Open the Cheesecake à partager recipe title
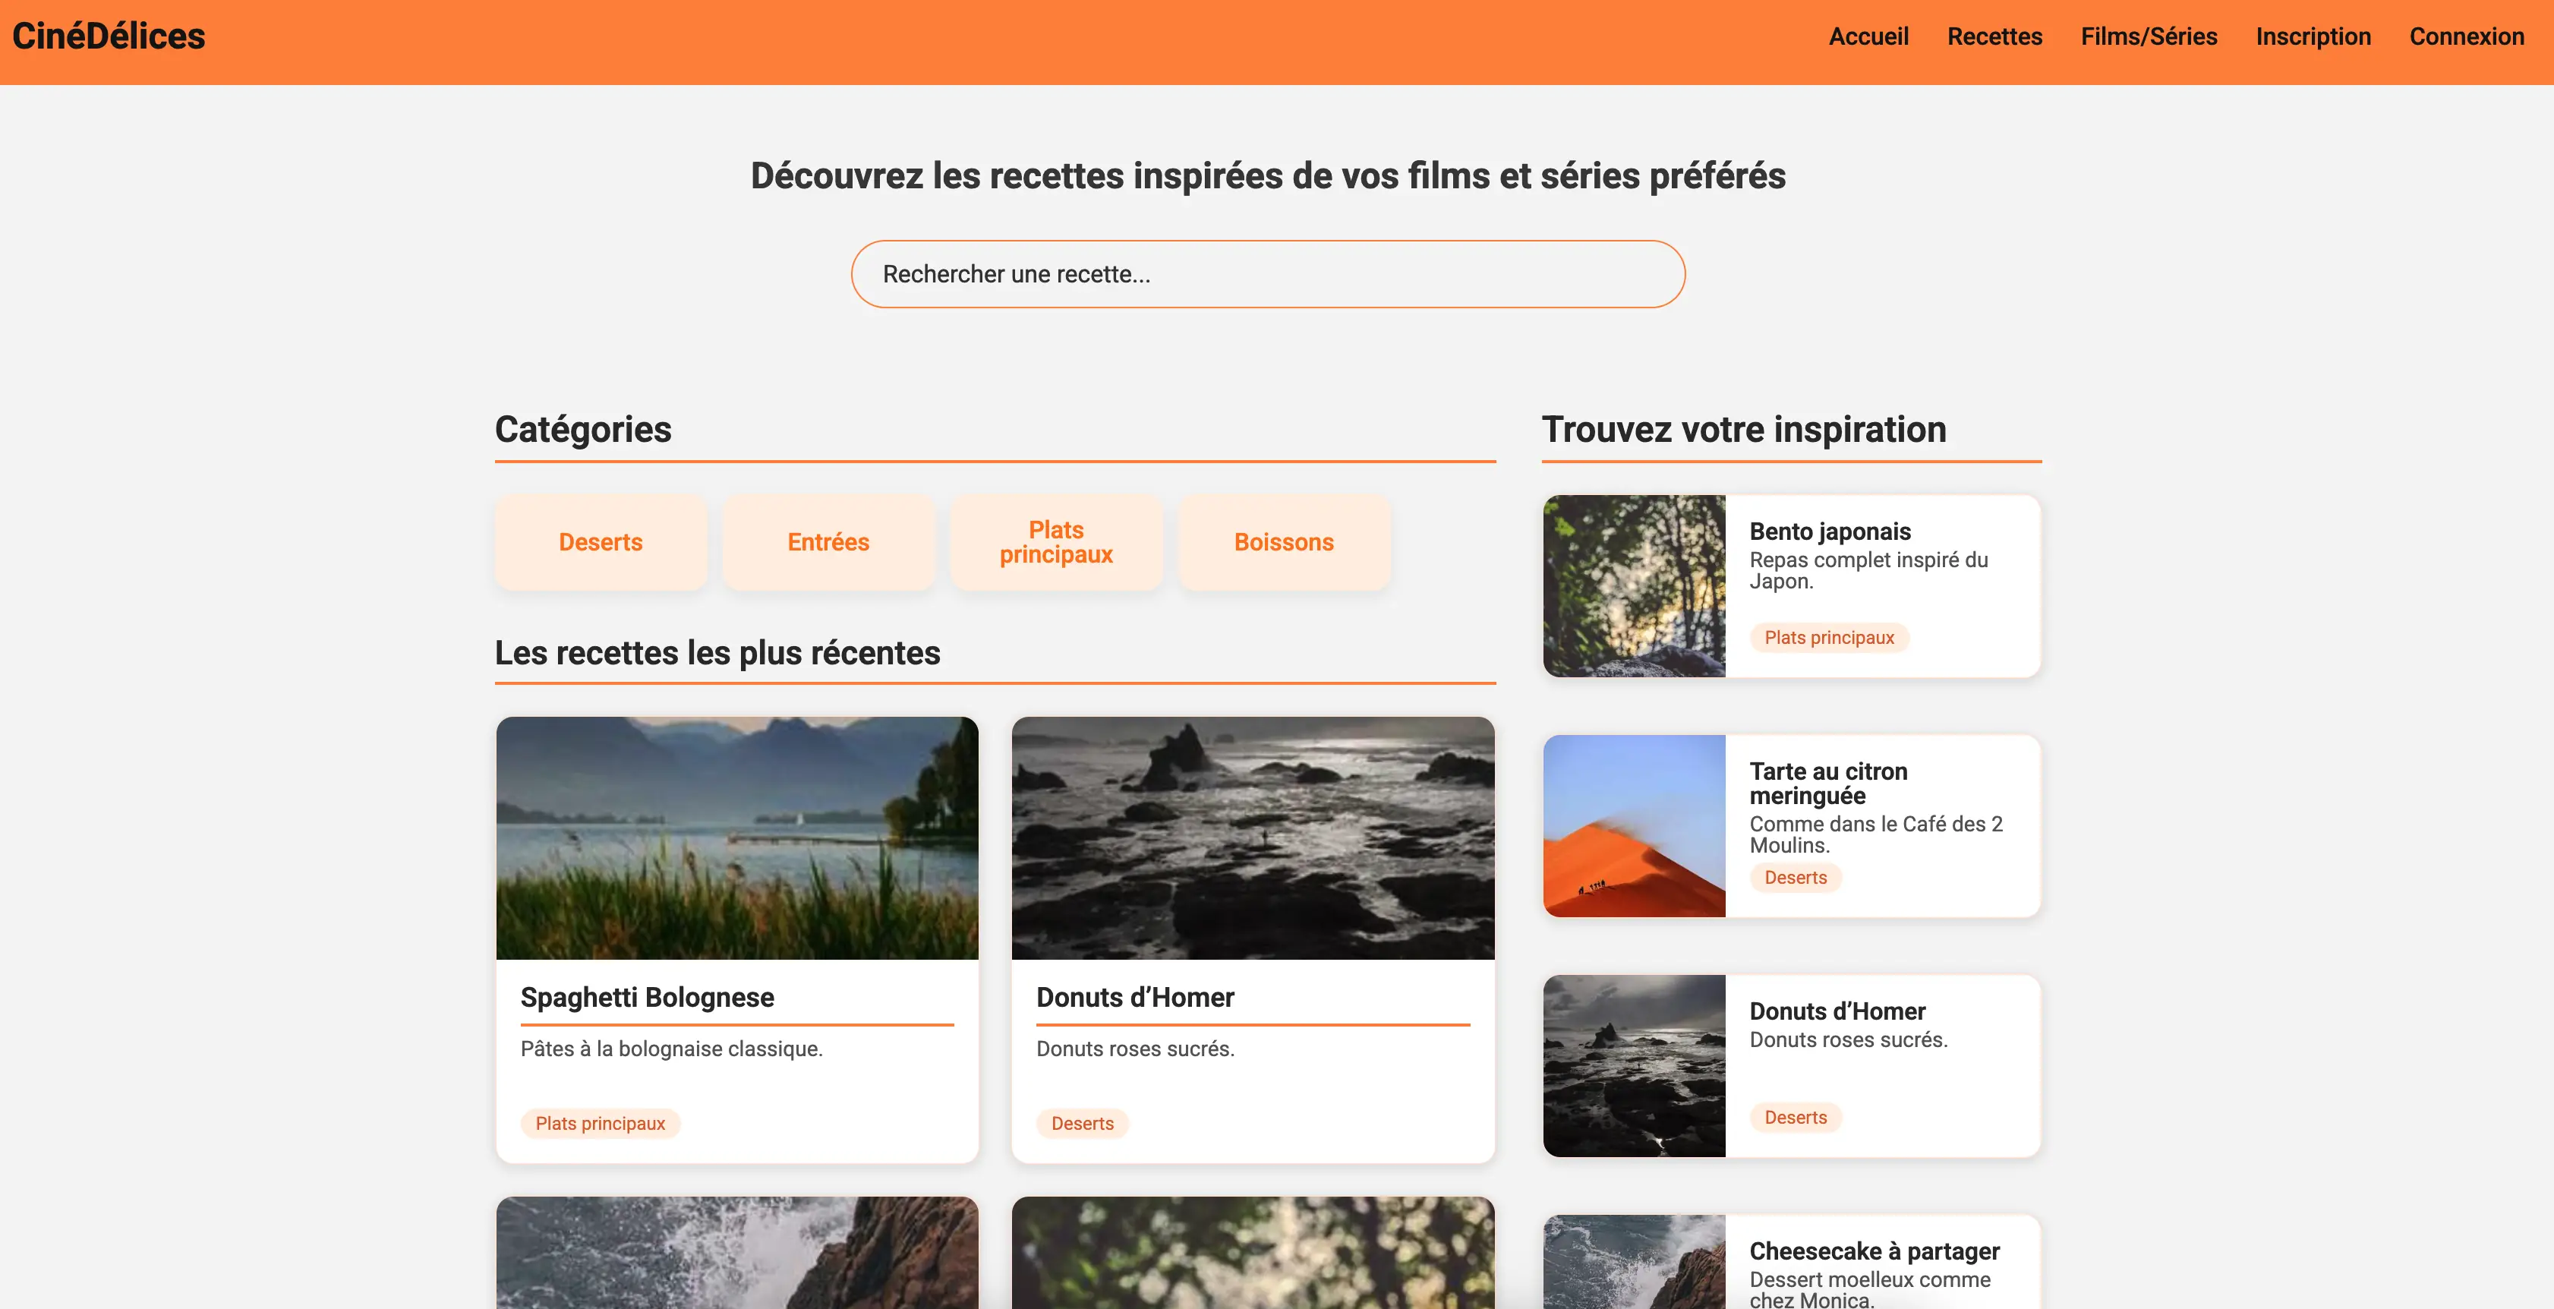The width and height of the screenshot is (2554, 1309). tap(1874, 1251)
